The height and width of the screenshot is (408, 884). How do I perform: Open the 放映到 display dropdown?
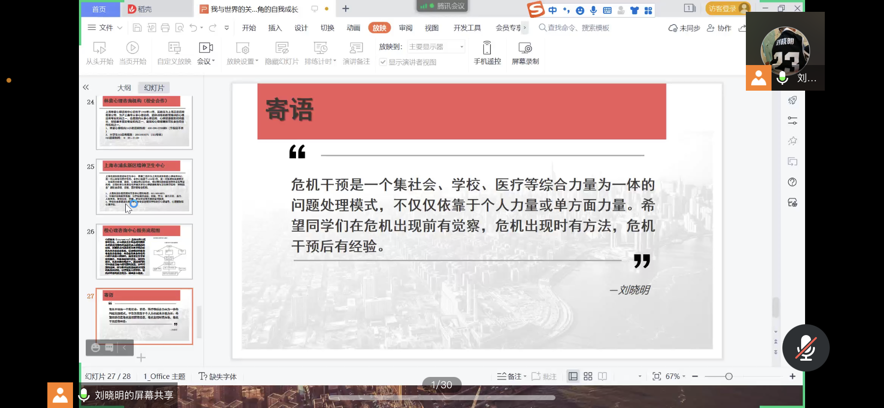(x=436, y=47)
